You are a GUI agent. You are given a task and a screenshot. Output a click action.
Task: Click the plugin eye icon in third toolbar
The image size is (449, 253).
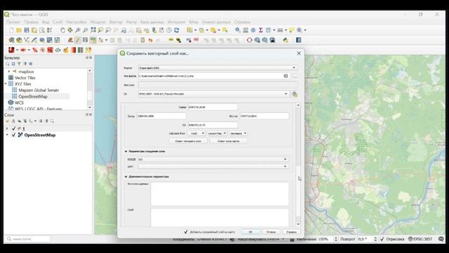tap(58, 50)
